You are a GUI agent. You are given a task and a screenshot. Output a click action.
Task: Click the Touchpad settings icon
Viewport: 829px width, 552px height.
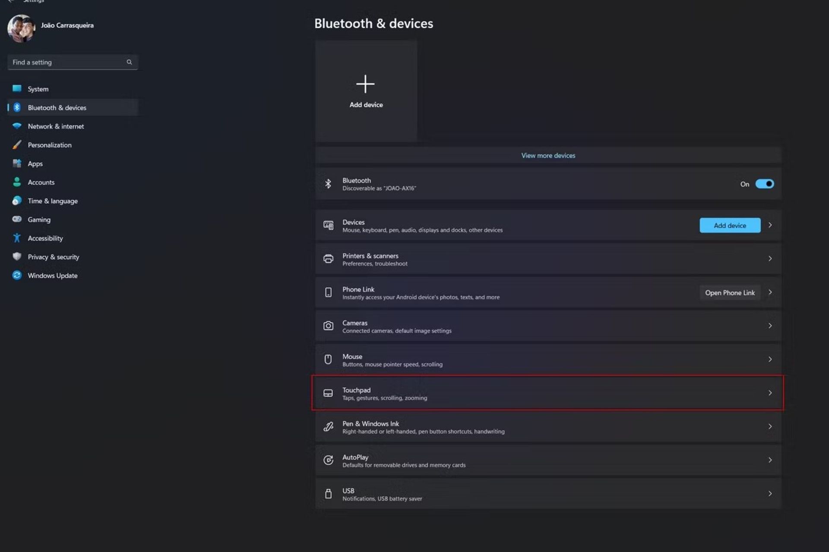(x=328, y=392)
